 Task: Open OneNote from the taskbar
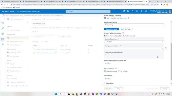pyautogui.click(x=93, y=94)
